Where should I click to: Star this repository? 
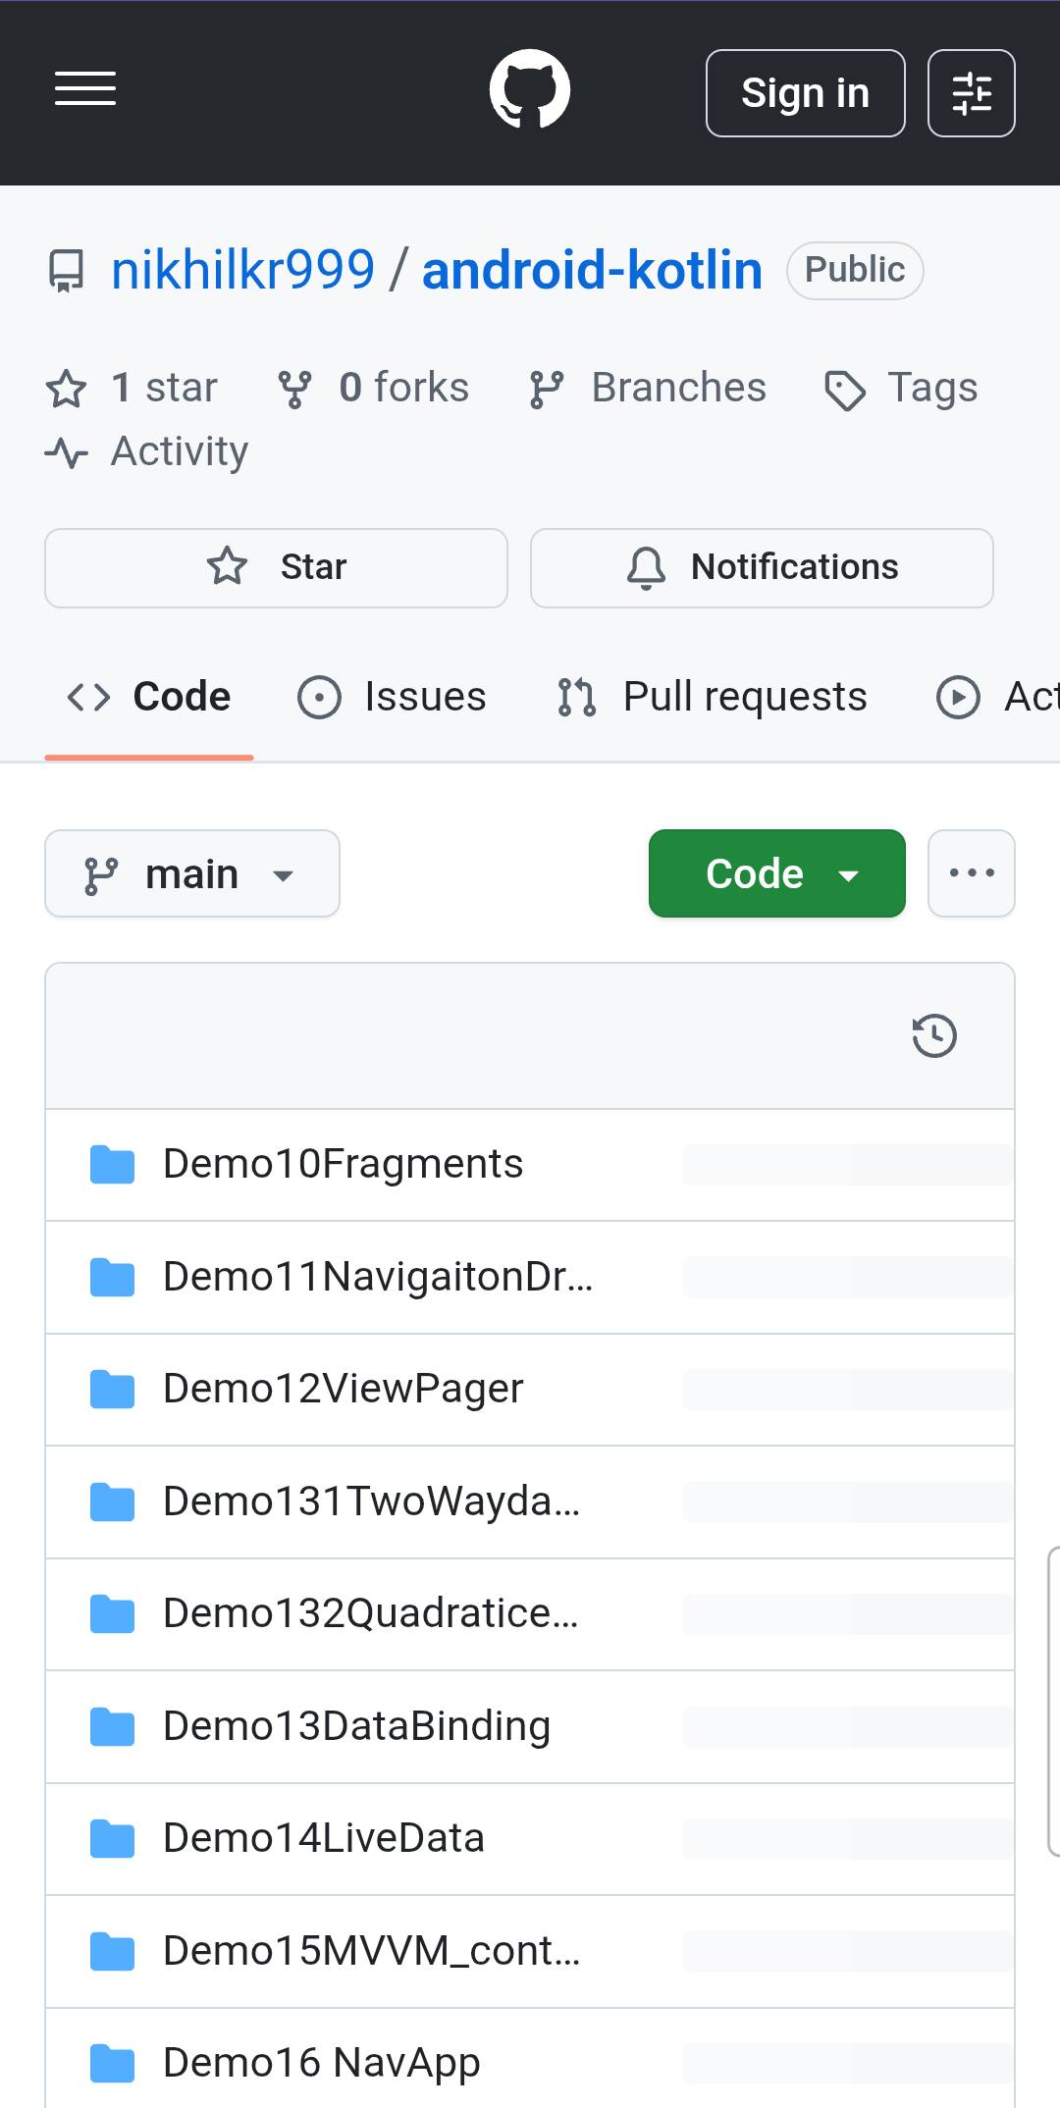pyautogui.click(x=276, y=567)
